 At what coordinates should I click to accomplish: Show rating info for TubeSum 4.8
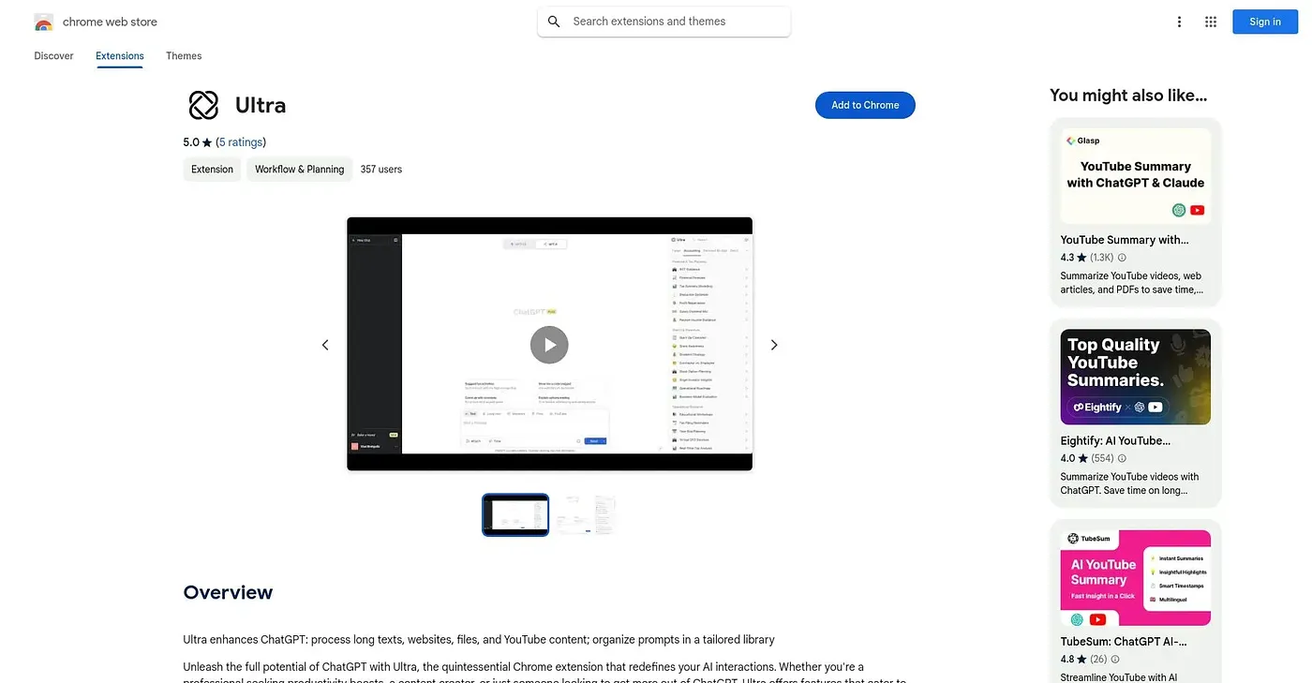(x=1115, y=660)
